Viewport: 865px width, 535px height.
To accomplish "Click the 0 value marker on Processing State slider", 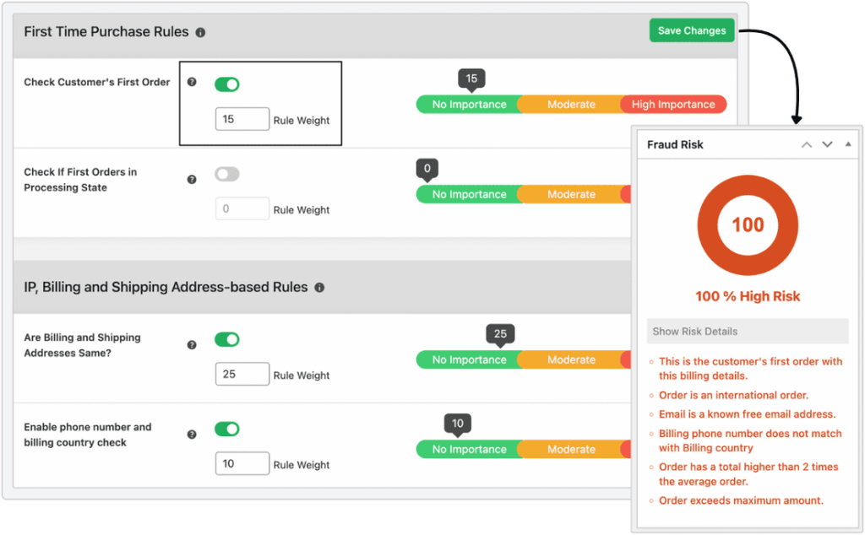I will [x=427, y=170].
